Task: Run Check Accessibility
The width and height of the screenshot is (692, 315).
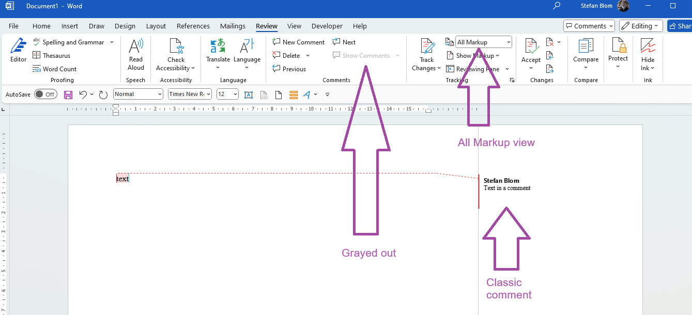Action: tap(176, 52)
